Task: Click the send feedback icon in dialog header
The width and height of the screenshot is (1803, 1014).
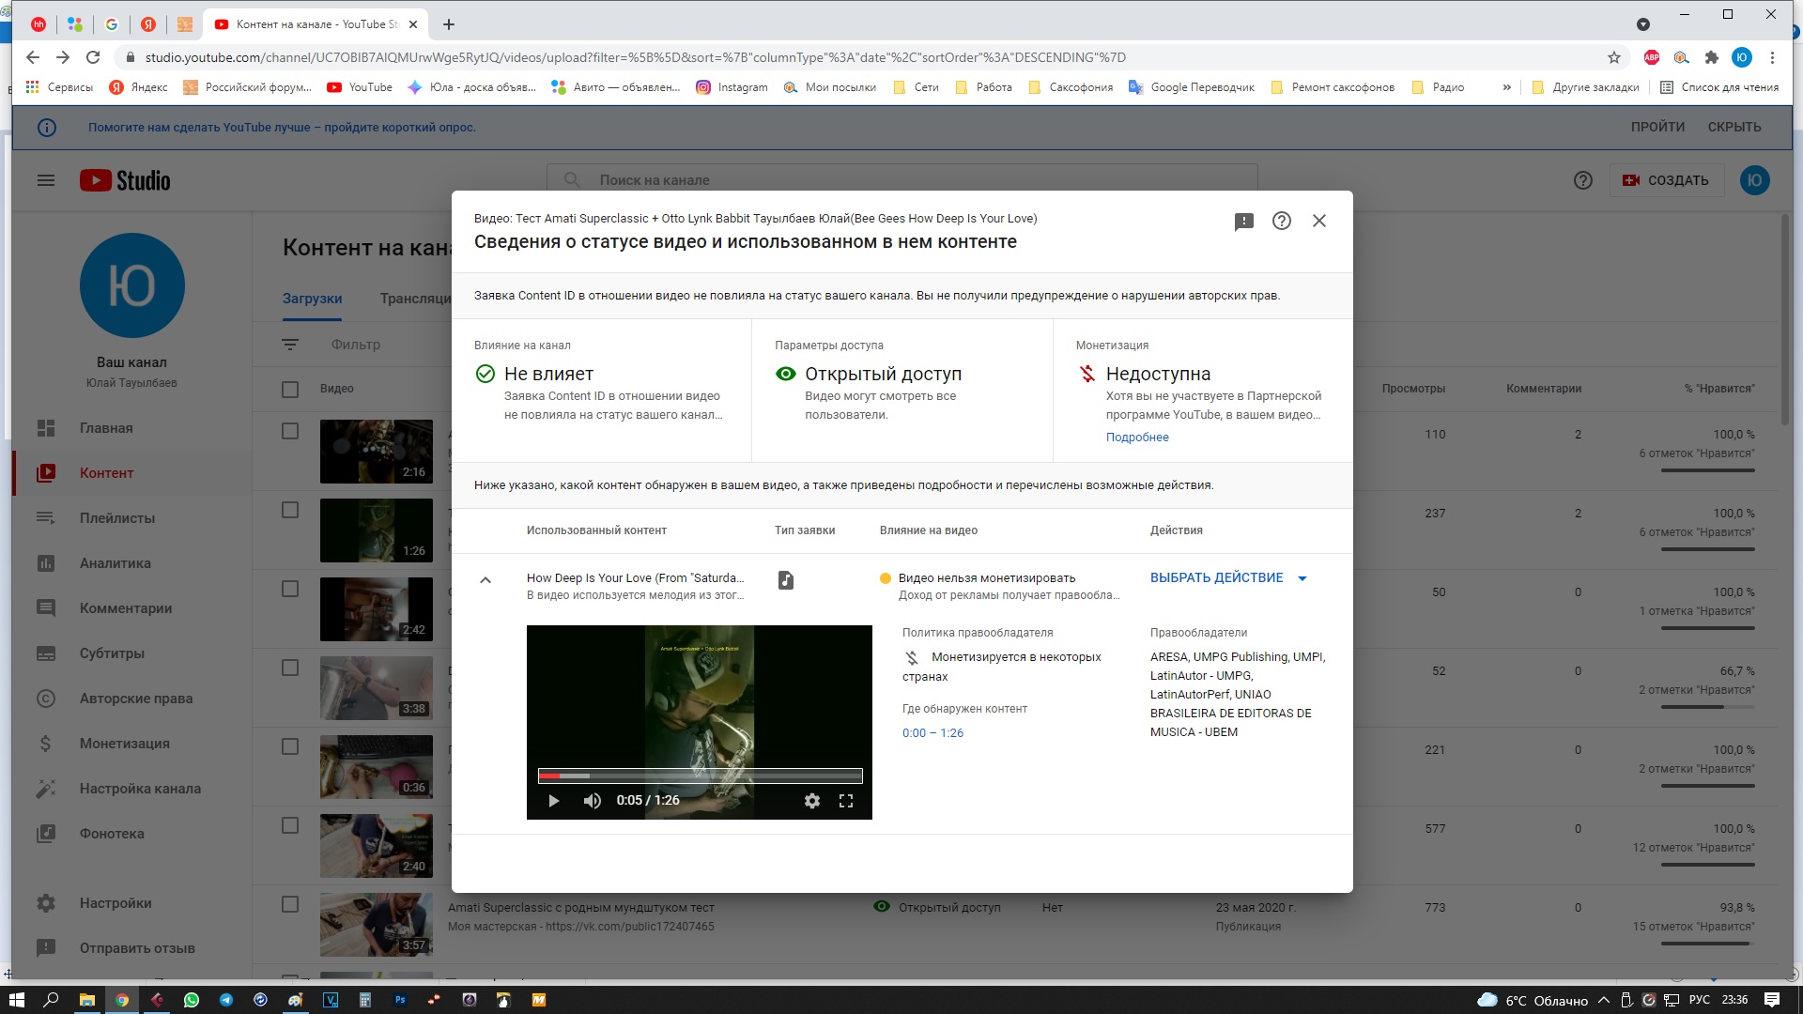Action: click(x=1243, y=222)
